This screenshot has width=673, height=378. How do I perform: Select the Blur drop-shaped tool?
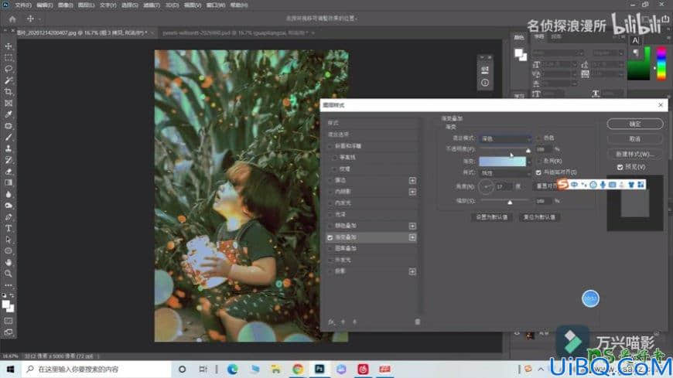coord(9,194)
